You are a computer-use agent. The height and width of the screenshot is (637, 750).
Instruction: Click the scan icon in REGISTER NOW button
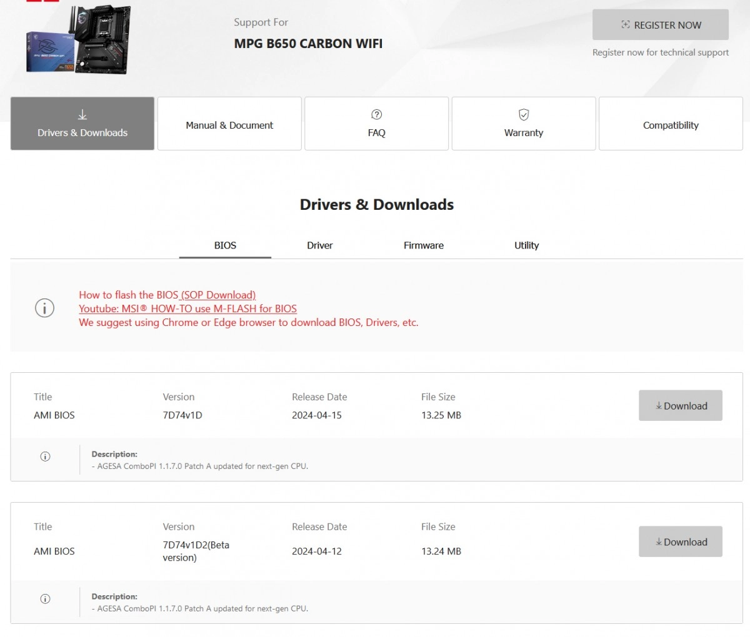(x=626, y=25)
